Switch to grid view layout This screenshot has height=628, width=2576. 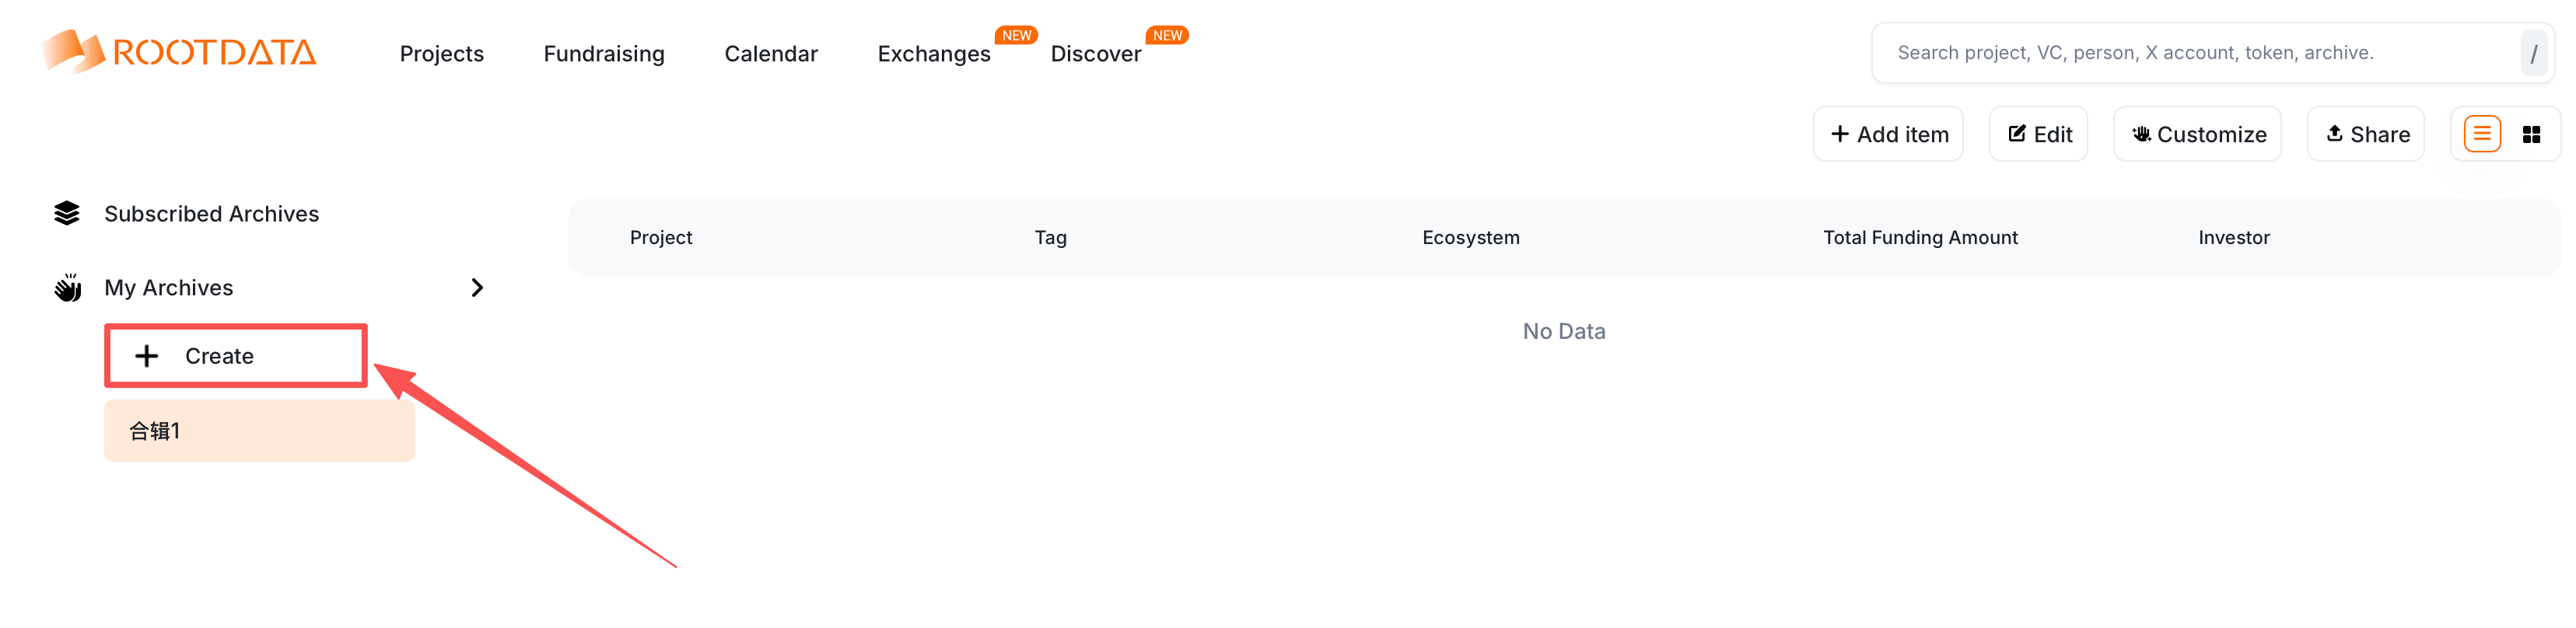pos(2530,134)
